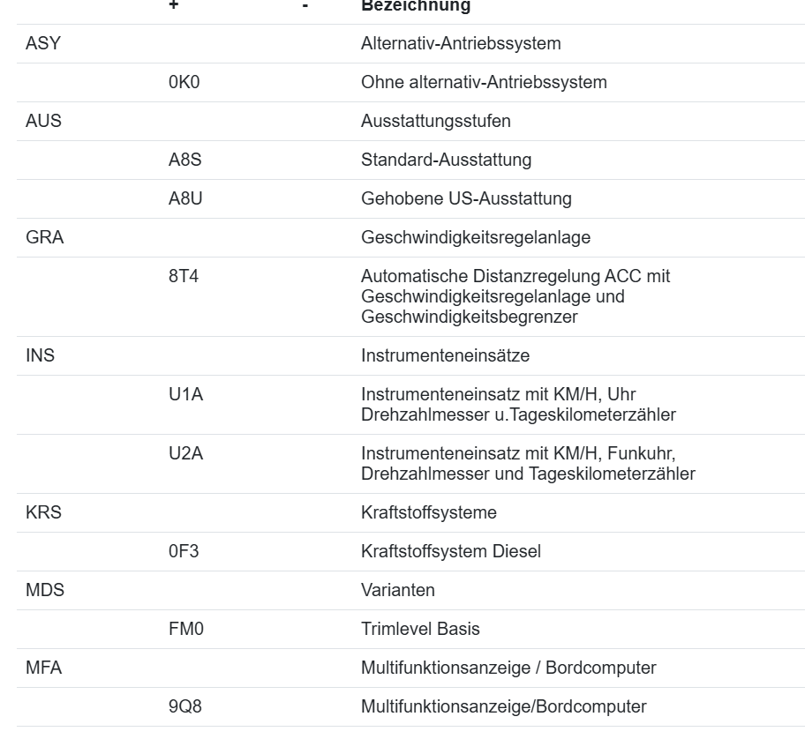The width and height of the screenshot is (805, 754).
Task: Click the Bezeichnung column header
Action: [x=416, y=6]
